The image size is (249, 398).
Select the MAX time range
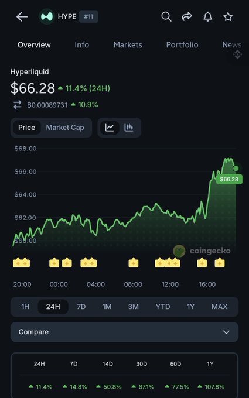[219, 307]
